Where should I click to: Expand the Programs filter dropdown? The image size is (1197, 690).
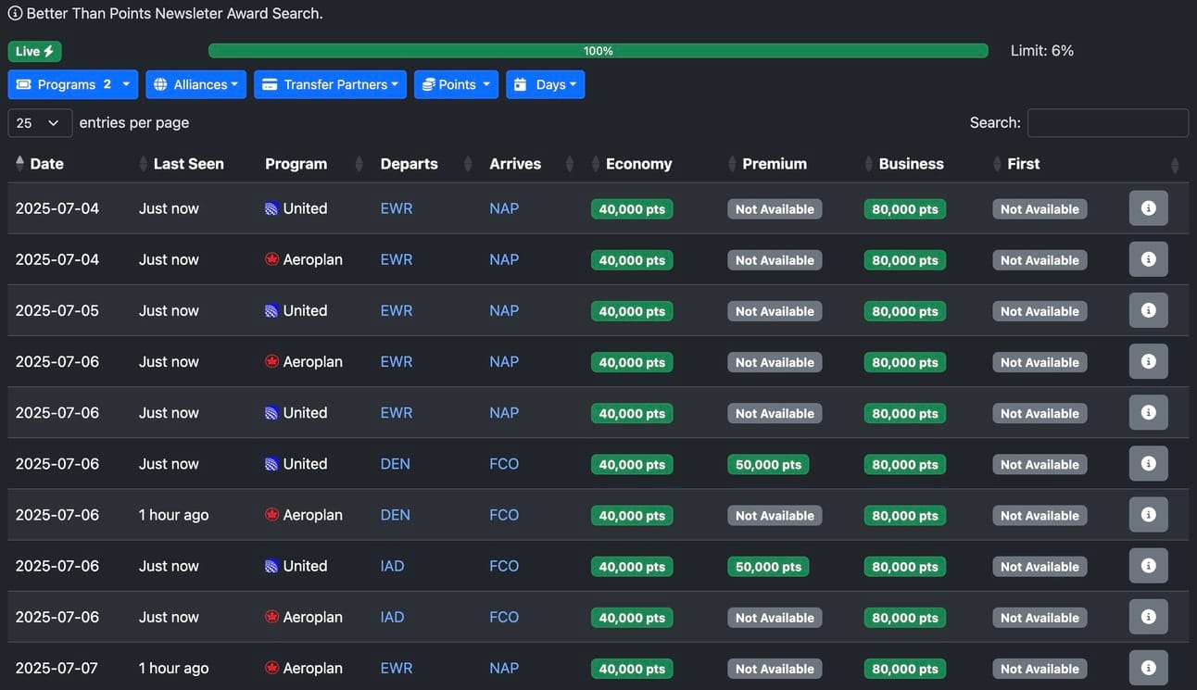[x=73, y=84]
